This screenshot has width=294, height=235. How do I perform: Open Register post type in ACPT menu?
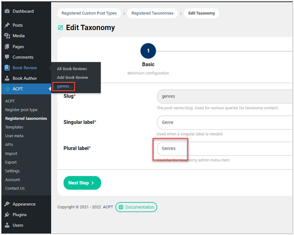point(21,110)
